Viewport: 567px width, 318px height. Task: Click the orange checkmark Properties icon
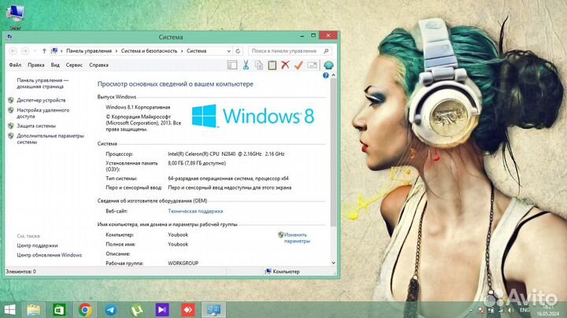pyautogui.click(x=298, y=65)
